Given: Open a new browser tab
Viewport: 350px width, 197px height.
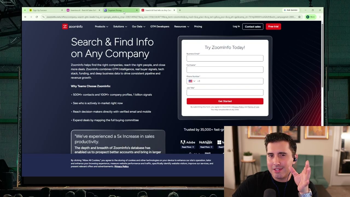Looking at the screenshot, I should click(x=180, y=10).
